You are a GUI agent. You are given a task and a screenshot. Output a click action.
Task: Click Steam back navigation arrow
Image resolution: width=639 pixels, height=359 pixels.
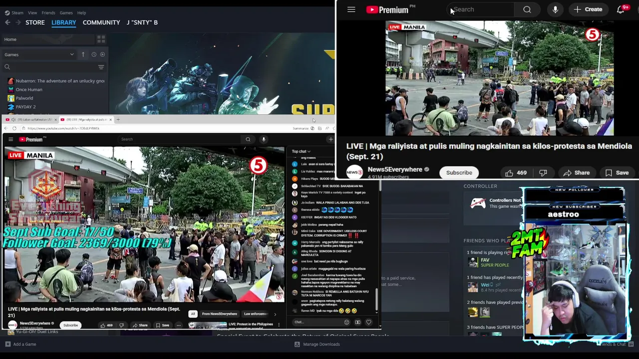tap(7, 22)
